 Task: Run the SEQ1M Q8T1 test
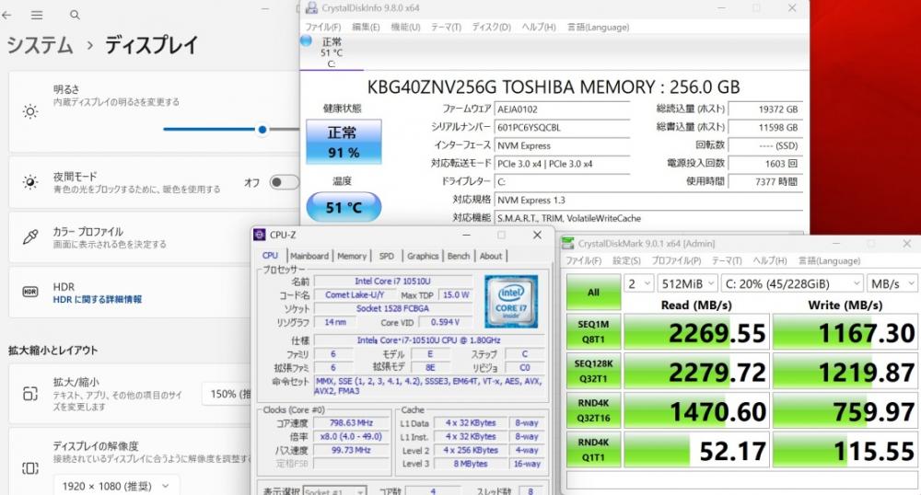pyautogui.click(x=593, y=332)
